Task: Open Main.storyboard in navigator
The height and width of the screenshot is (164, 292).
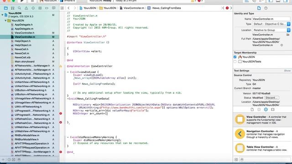Action: [24, 61]
